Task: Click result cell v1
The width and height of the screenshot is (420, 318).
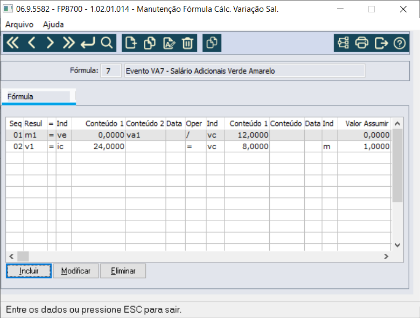Action: 36,146
